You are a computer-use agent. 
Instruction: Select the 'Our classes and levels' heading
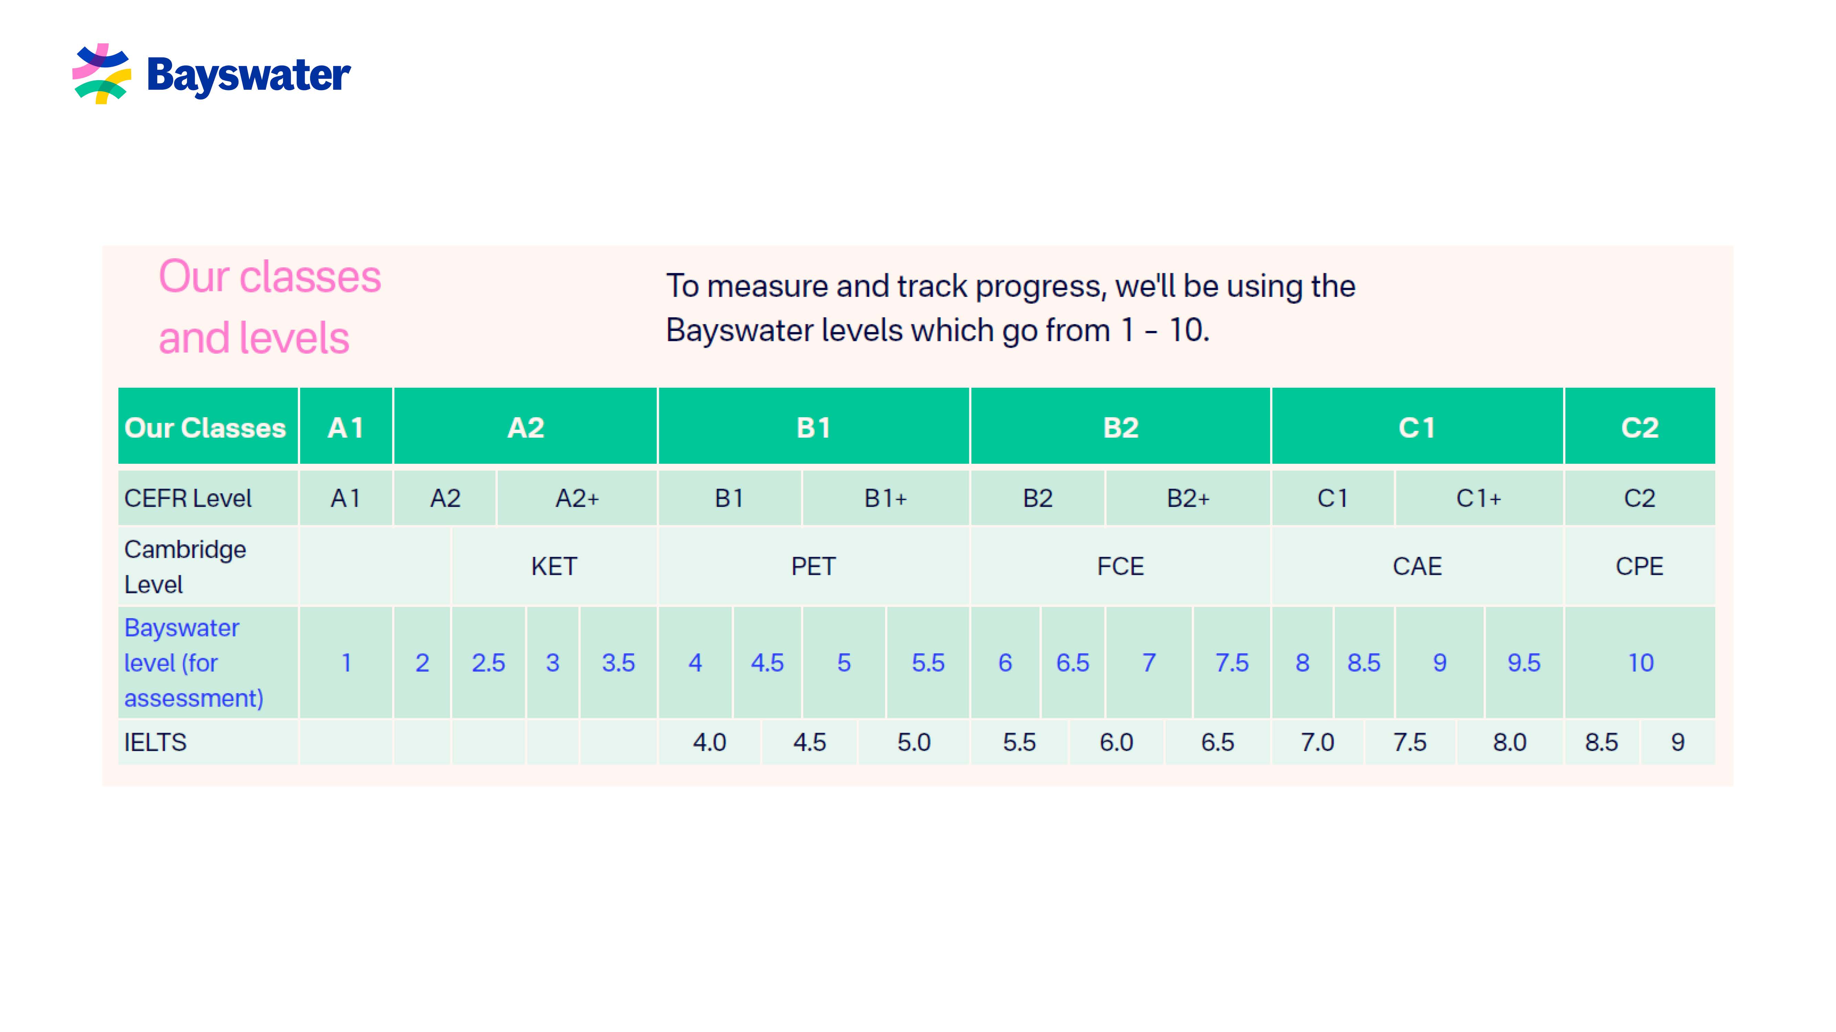coord(270,307)
